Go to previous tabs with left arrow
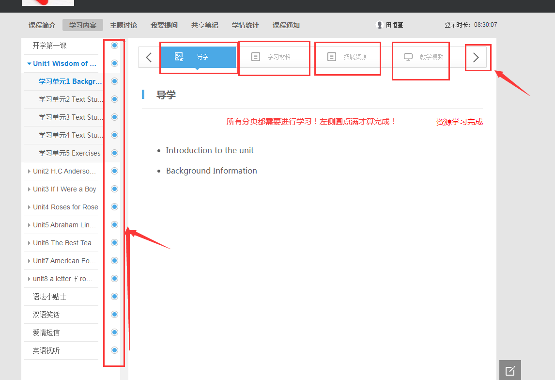This screenshot has width=555, height=380. click(149, 57)
